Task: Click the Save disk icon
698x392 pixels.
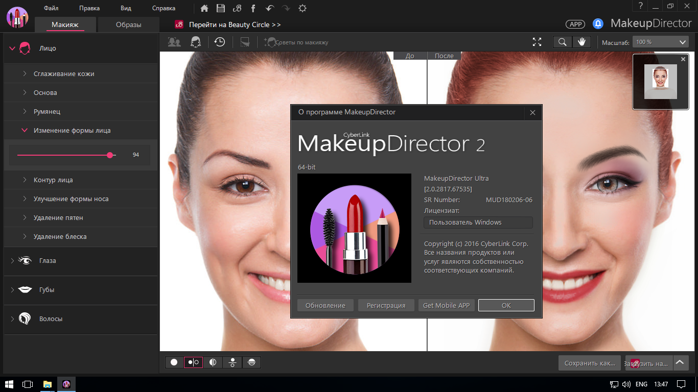Action: point(220,8)
